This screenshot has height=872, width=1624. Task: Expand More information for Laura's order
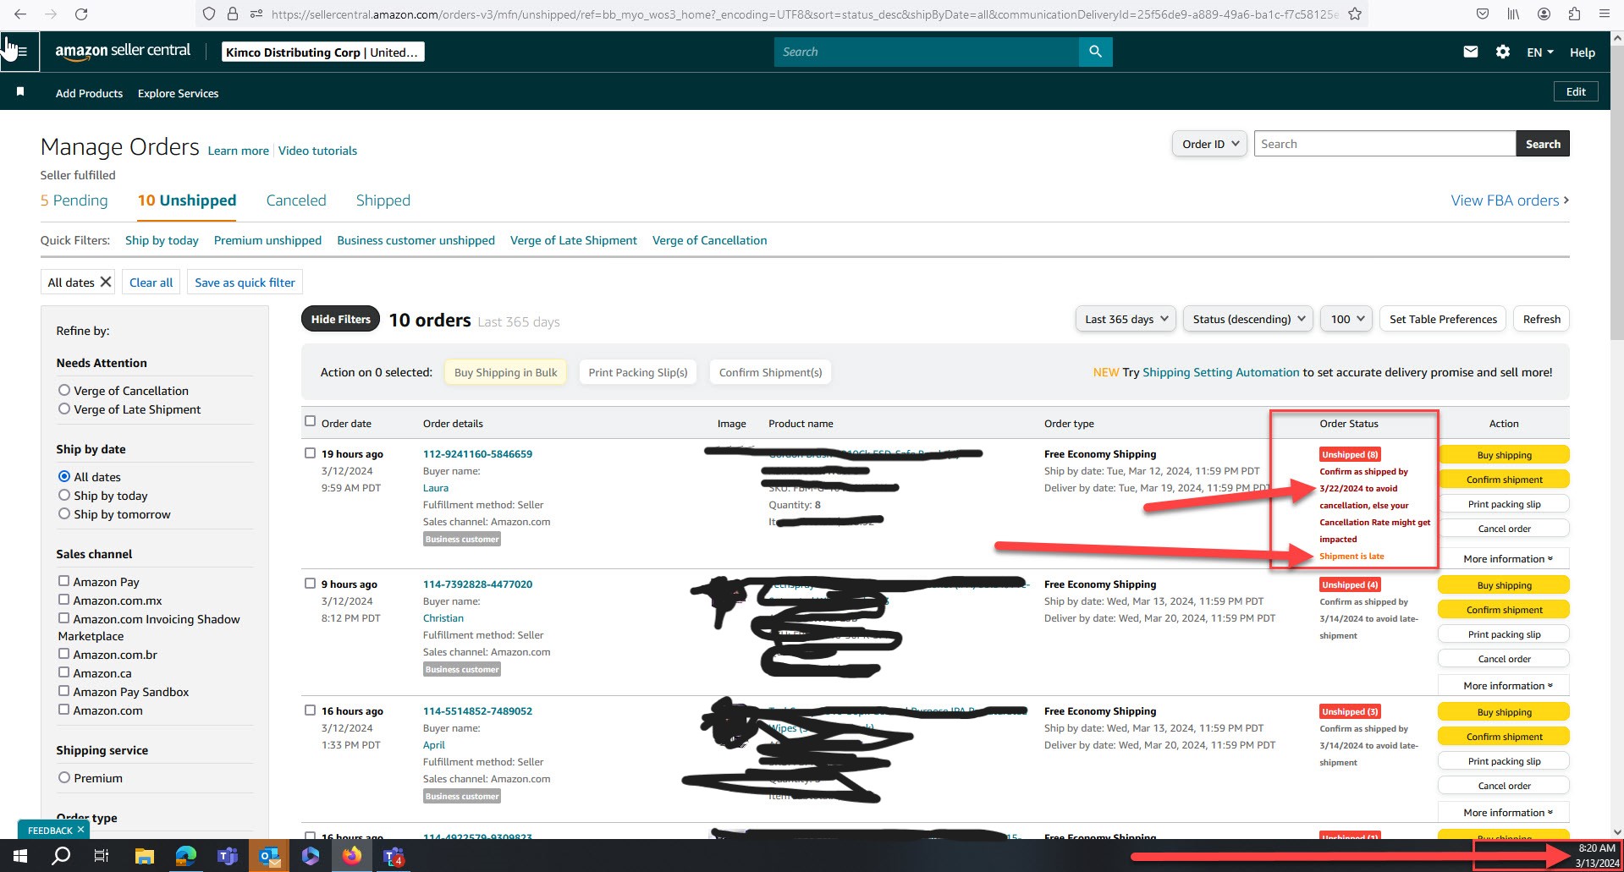tap(1503, 559)
